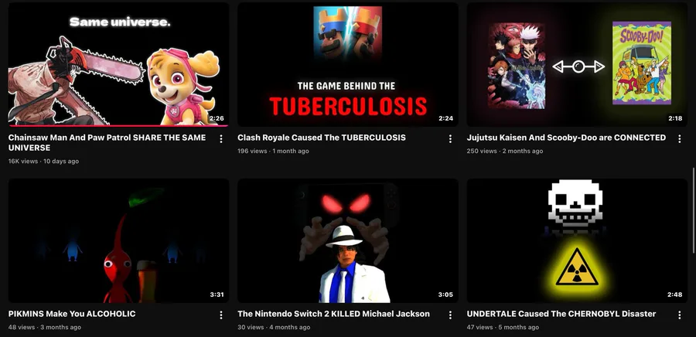Click the PIKMINS Make You ALCOHOLIC title
The height and width of the screenshot is (337, 696).
click(72, 314)
